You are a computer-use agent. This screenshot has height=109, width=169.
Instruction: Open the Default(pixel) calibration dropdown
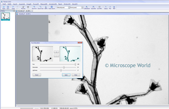pyautogui.click(x=69, y=8)
